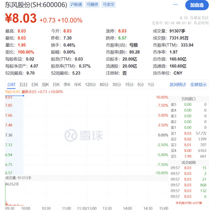Switch to the 分时 chart tab

[11, 85]
